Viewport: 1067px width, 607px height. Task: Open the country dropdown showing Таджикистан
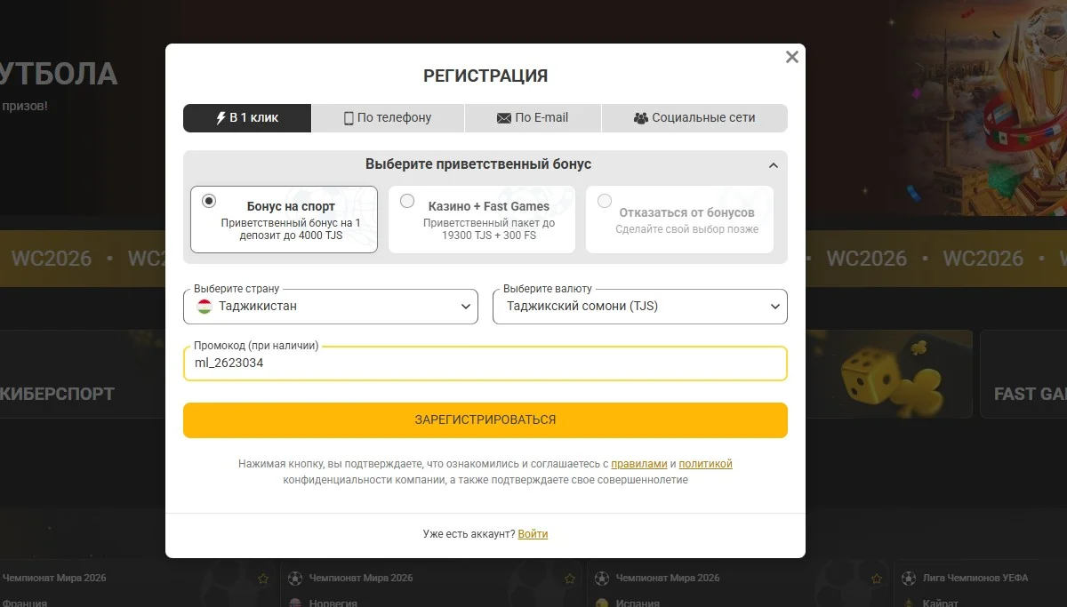[x=331, y=306]
